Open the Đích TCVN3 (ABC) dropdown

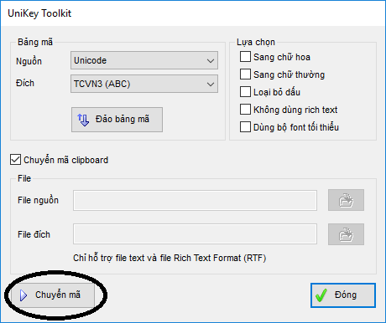pyautogui.click(x=144, y=84)
